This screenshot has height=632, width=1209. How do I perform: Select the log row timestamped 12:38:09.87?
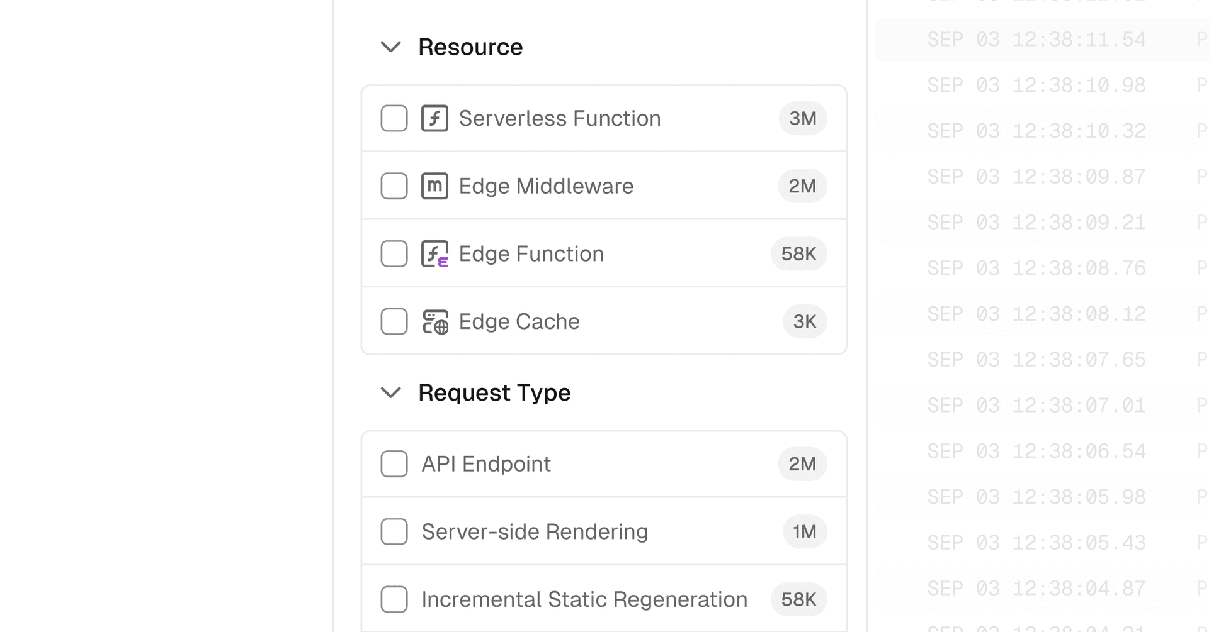coord(1036,177)
